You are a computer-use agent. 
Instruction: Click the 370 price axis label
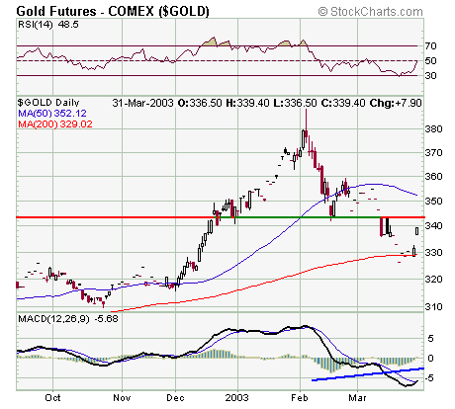[433, 152]
